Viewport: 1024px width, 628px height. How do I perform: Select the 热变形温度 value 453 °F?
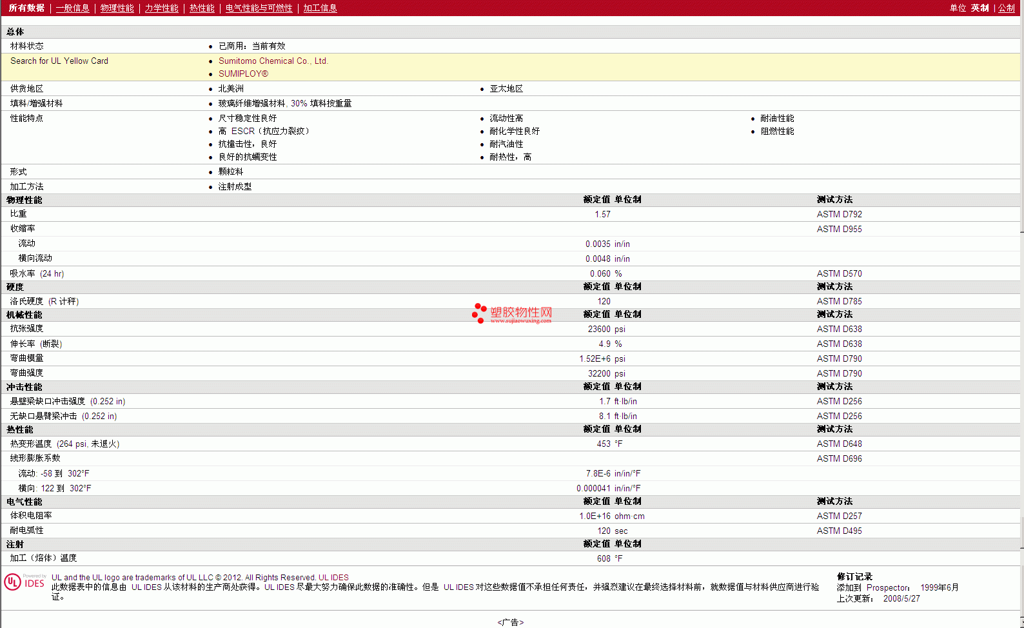[x=609, y=444]
